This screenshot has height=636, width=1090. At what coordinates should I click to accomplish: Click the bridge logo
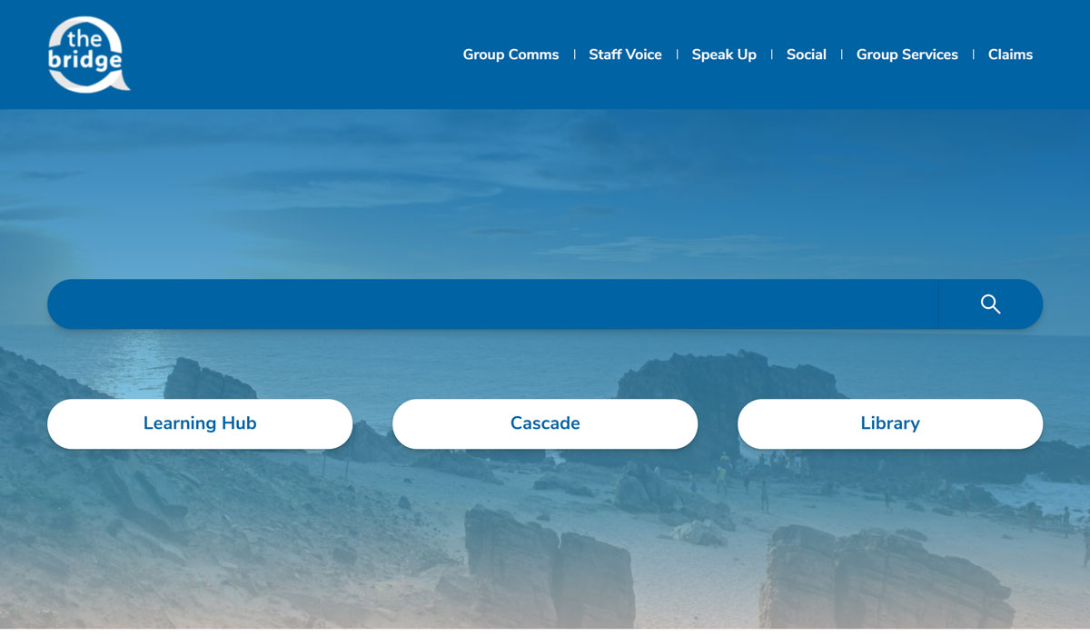coord(87,55)
